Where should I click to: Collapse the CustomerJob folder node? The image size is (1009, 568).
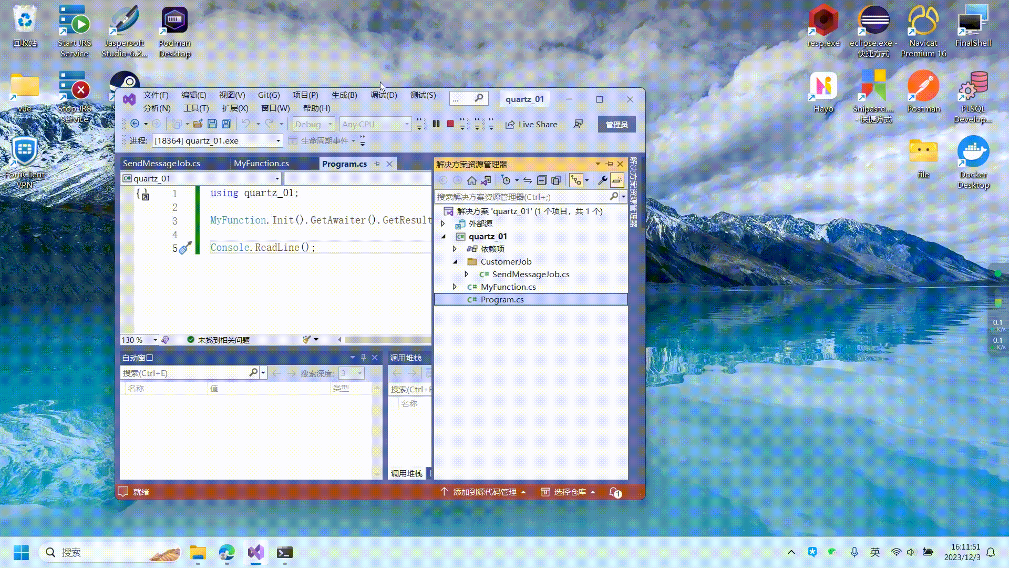[x=455, y=261]
